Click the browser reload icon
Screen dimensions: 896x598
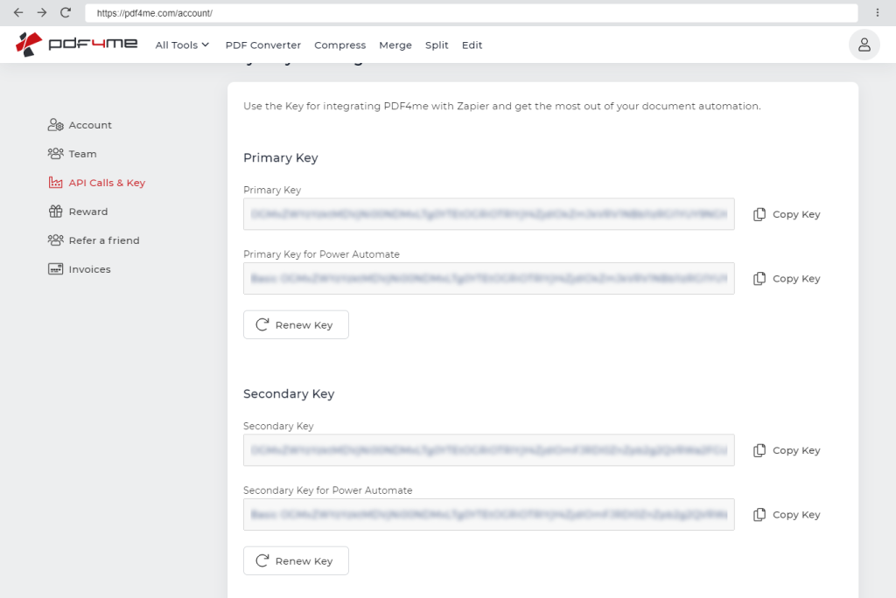click(66, 13)
